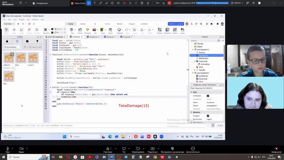Viewport: 284px width, 160px height.
Task: Open the Toolbox panel button
Action: coord(175,31)
